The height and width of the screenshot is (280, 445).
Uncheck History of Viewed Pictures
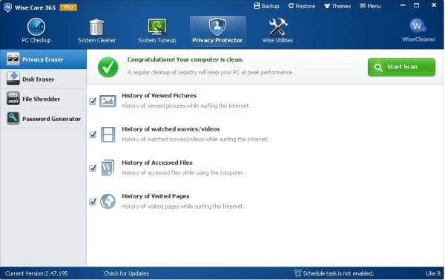tap(93, 101)
